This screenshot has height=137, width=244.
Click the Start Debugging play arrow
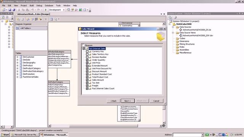pyautogui.click(x=46, y=10)
